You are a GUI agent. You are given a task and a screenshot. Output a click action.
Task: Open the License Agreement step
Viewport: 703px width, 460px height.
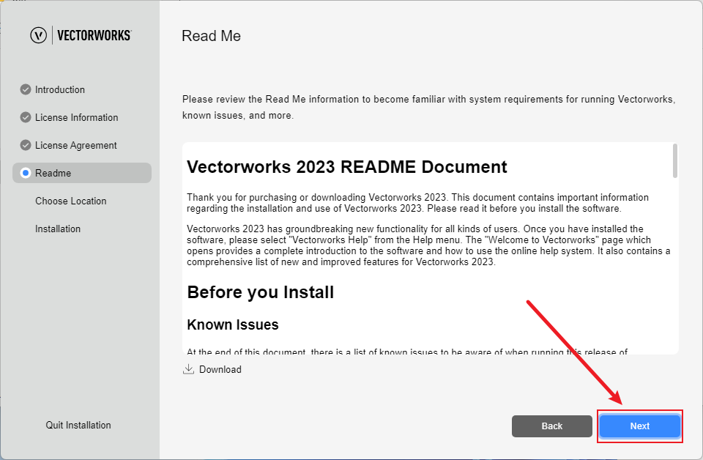tap(75, 145)
